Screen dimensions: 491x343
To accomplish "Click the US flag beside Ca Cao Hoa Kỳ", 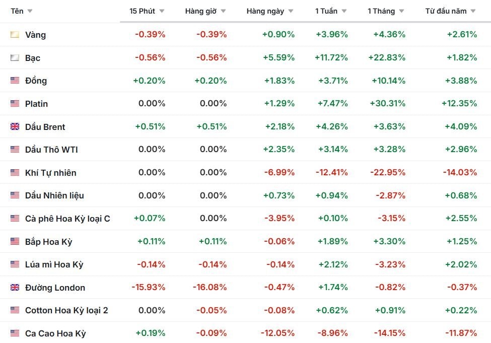I will pos(15,333).
